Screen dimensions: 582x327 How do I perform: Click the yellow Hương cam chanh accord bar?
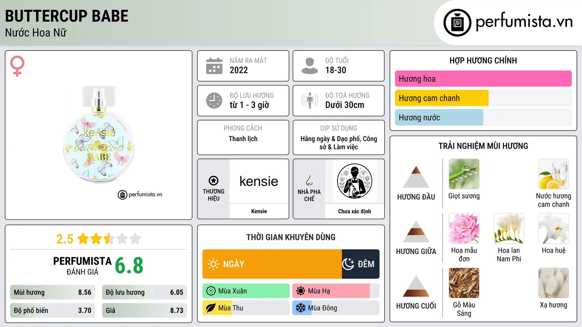442,98
